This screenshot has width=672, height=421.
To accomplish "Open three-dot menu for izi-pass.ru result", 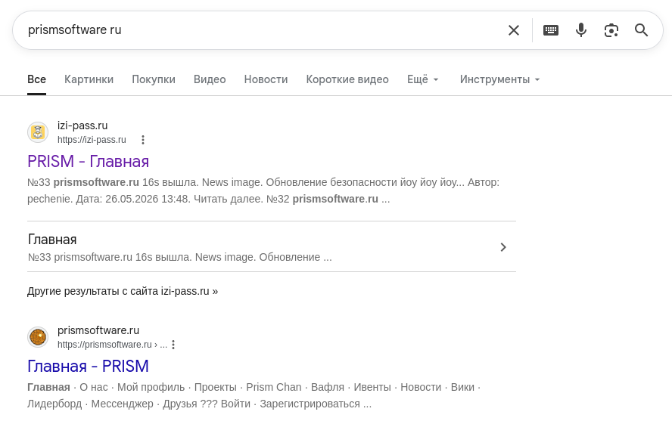I will (x=143, y=140).
